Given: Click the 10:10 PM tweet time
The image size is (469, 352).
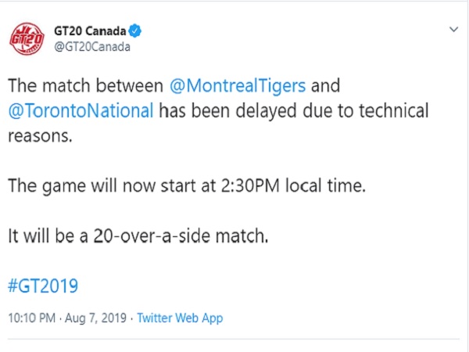Looking at the screenshot, I should click(33, 318).
